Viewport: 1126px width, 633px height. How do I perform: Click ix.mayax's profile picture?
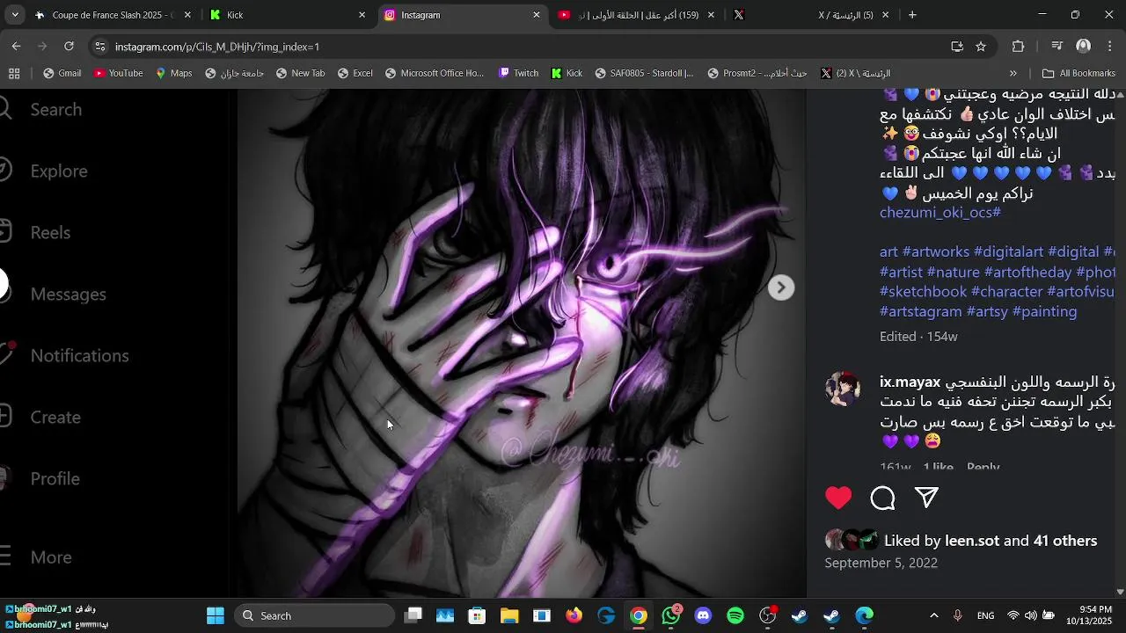(x=843, y=389)
